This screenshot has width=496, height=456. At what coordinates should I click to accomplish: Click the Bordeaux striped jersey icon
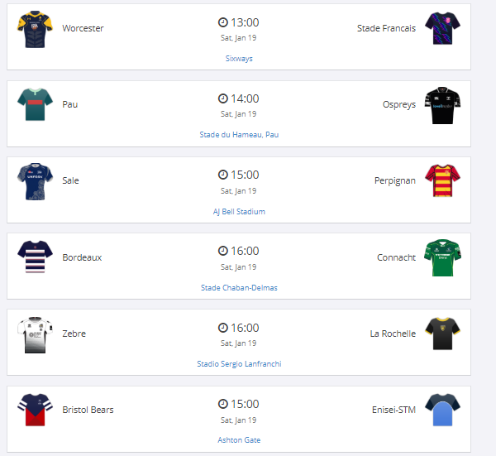pos(34,257)
